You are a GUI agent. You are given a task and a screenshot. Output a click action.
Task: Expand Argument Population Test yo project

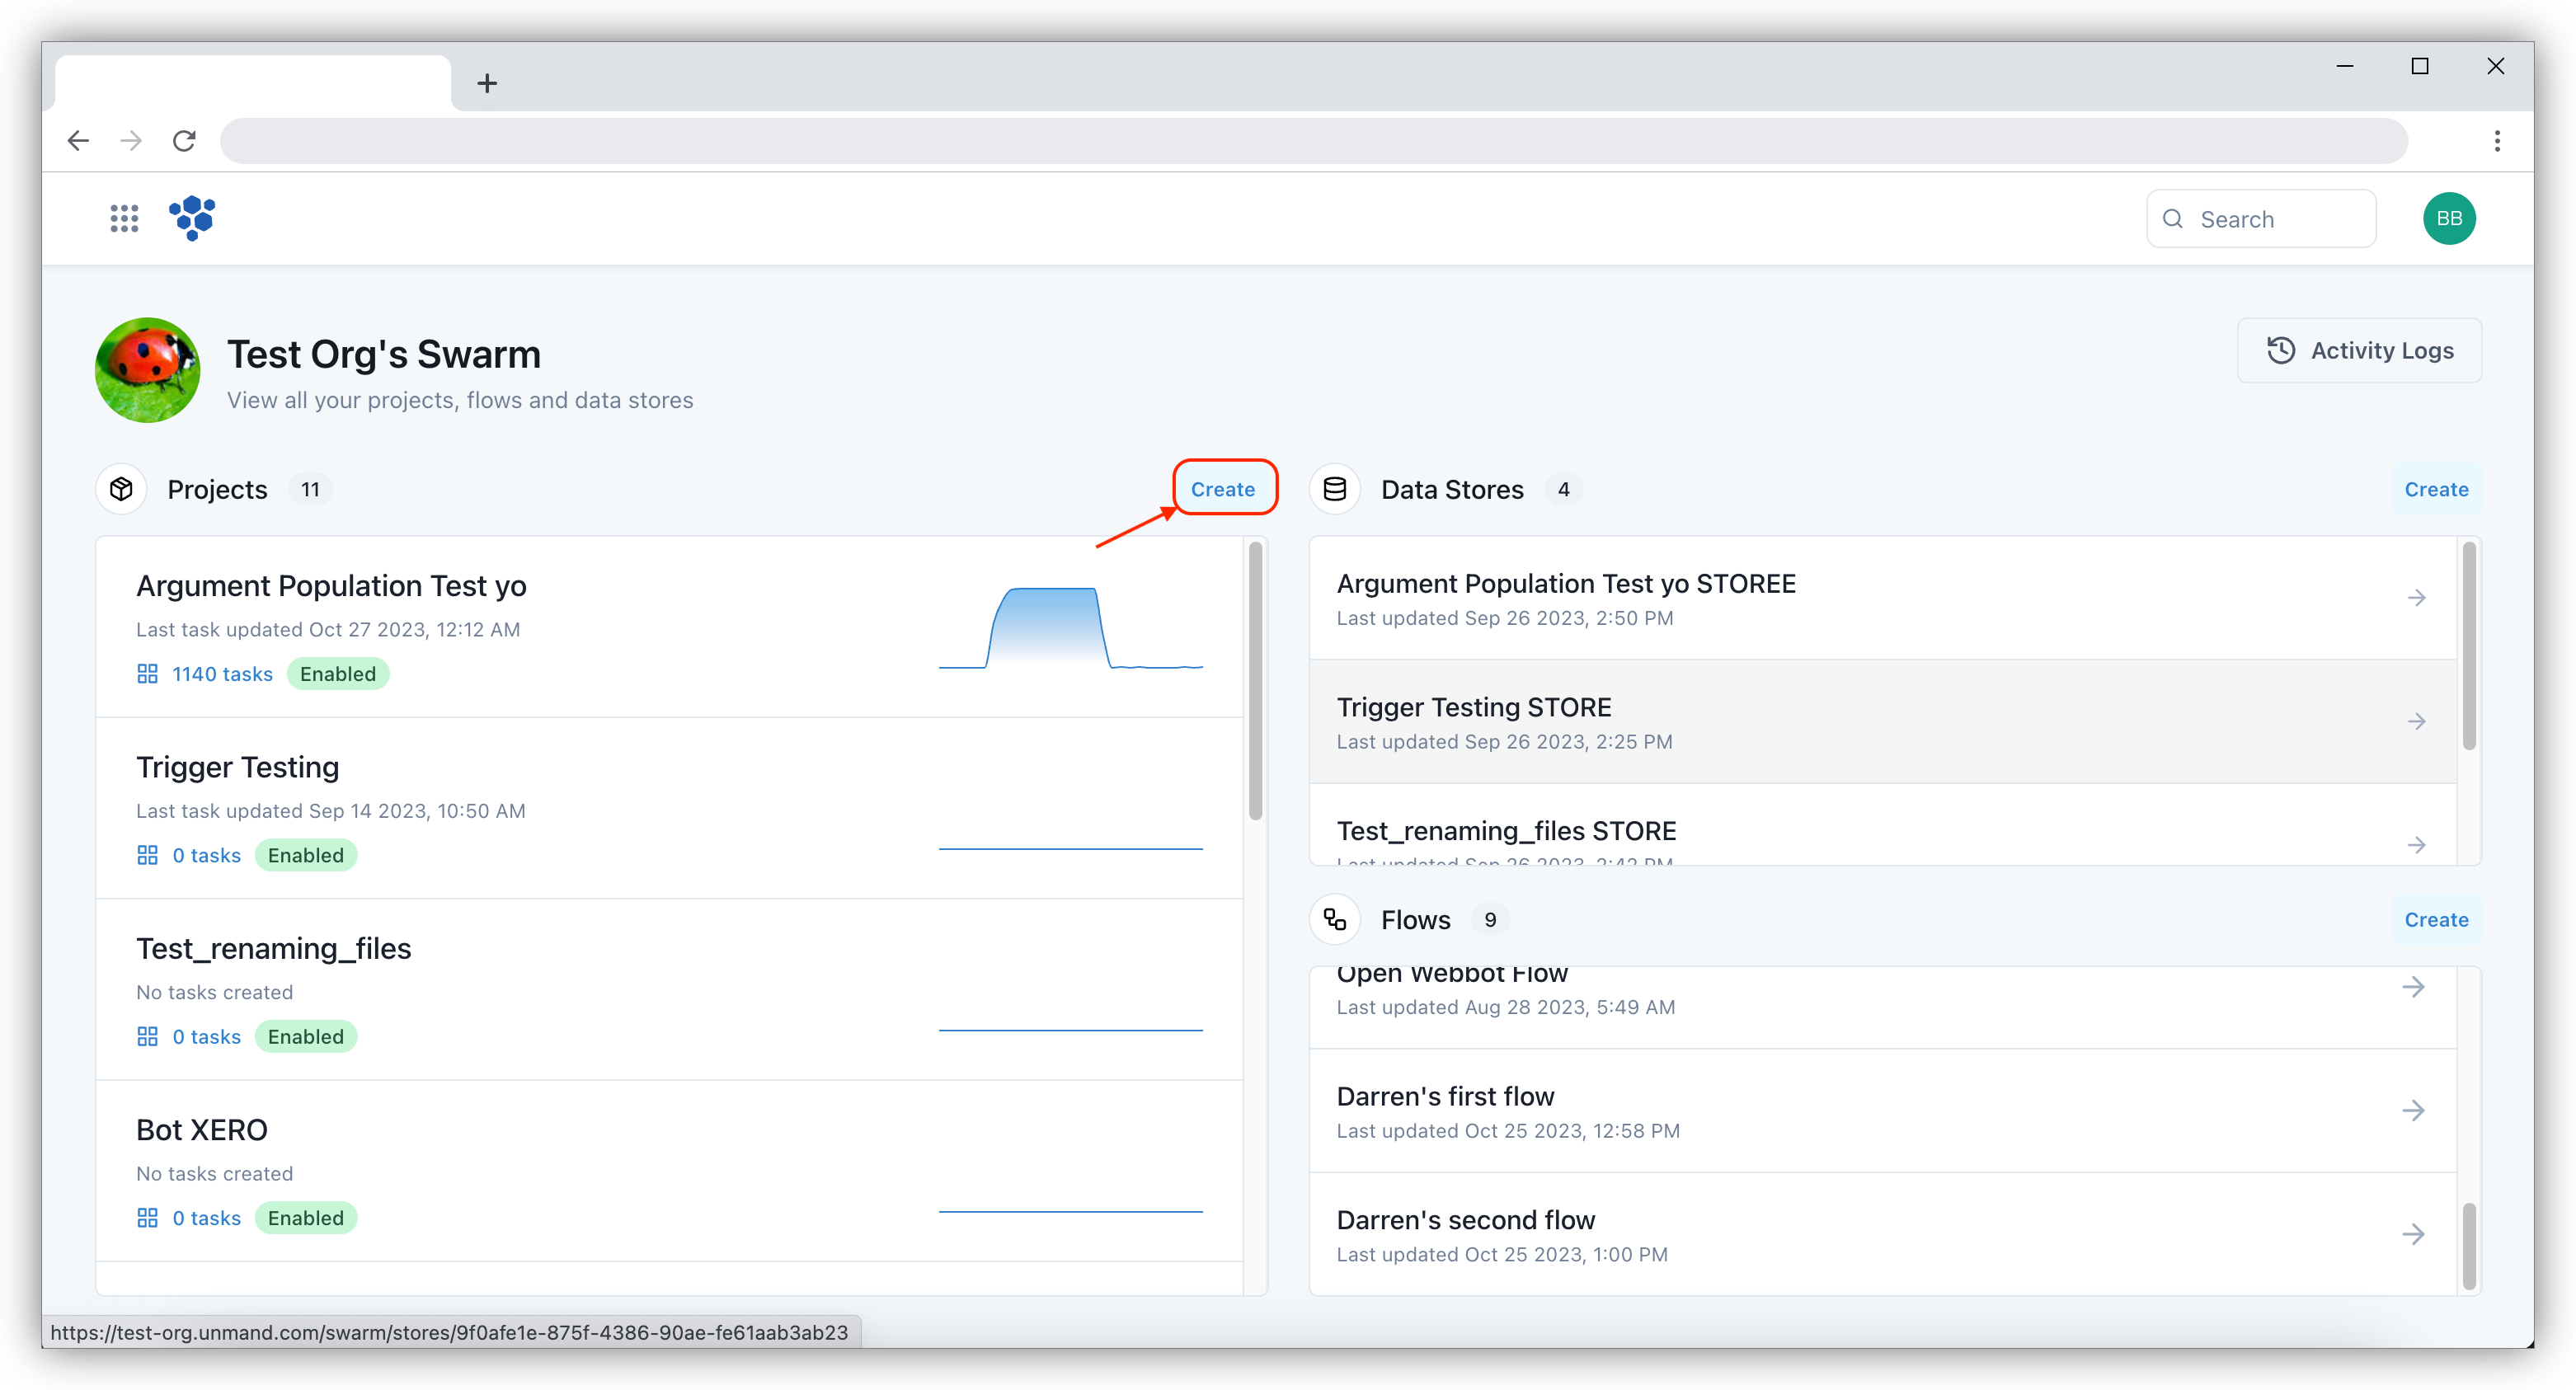tap(331, 584)
